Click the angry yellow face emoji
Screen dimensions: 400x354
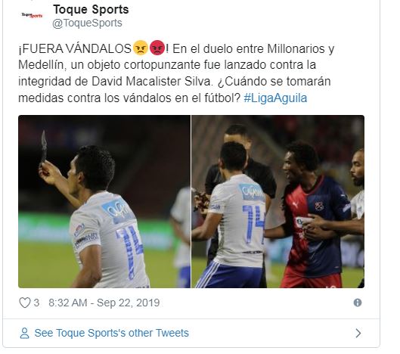click(x=141, y=48)
